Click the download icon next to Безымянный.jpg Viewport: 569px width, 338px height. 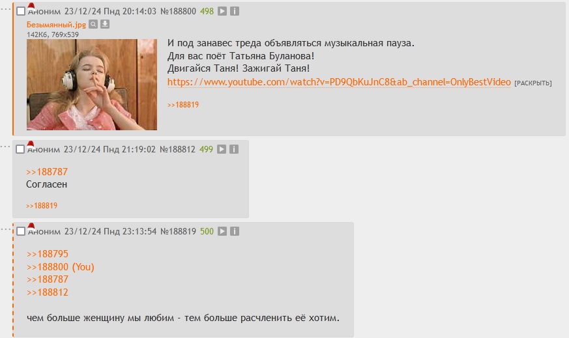click(x=105, y=24)
